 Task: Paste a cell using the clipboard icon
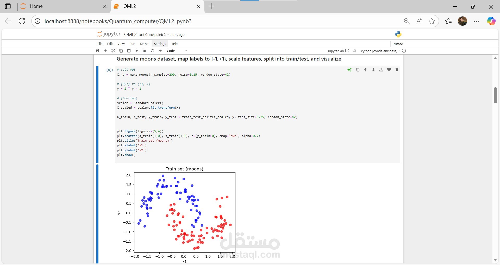click(129, 51)
